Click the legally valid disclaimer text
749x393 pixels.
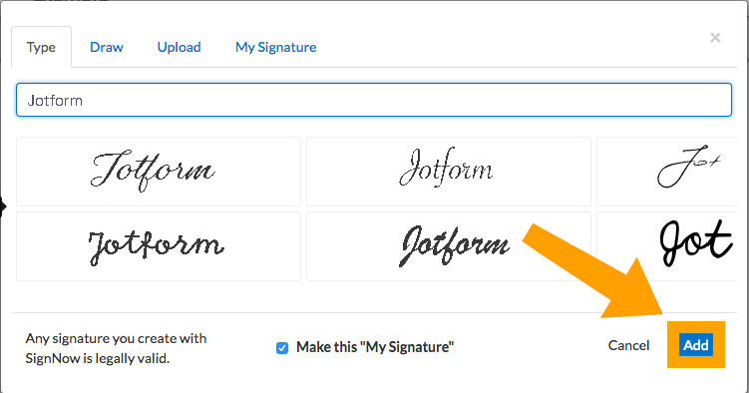[x=116, y=348]
